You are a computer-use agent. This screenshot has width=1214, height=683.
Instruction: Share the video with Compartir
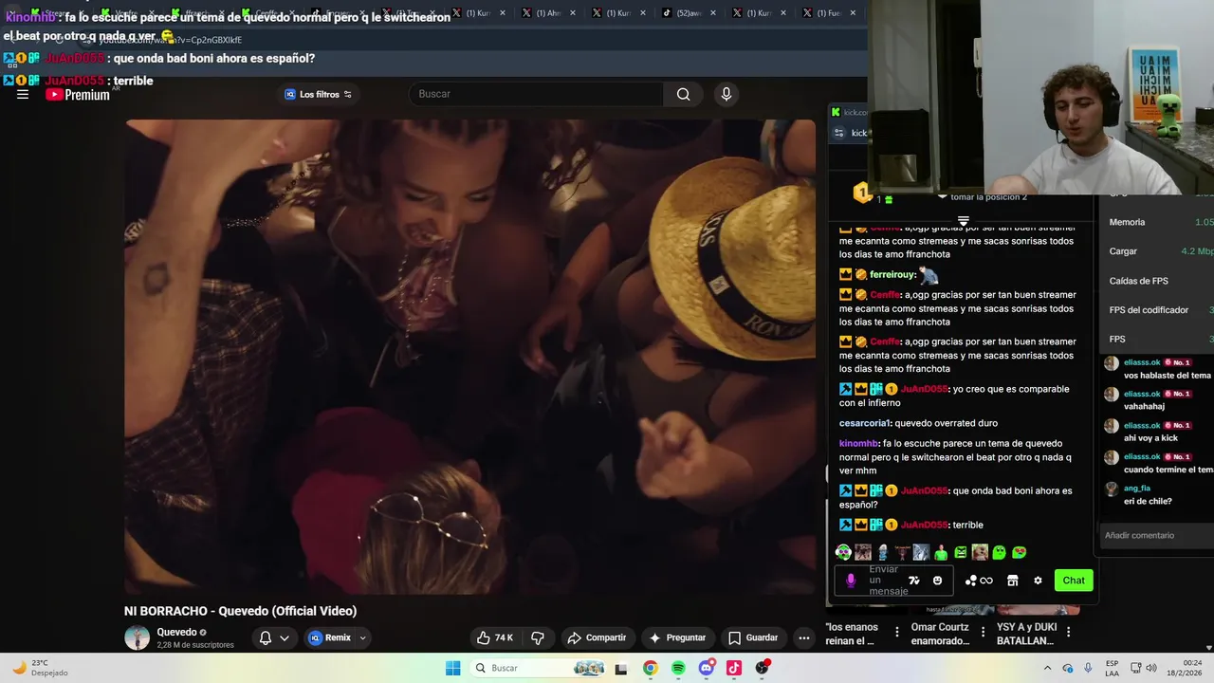[x=597, y=637]
